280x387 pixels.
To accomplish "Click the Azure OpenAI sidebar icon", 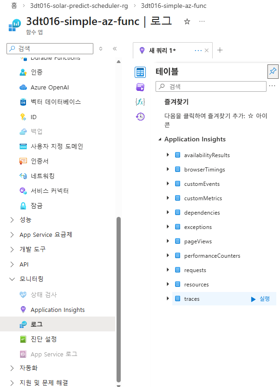I will pos(23,88).
